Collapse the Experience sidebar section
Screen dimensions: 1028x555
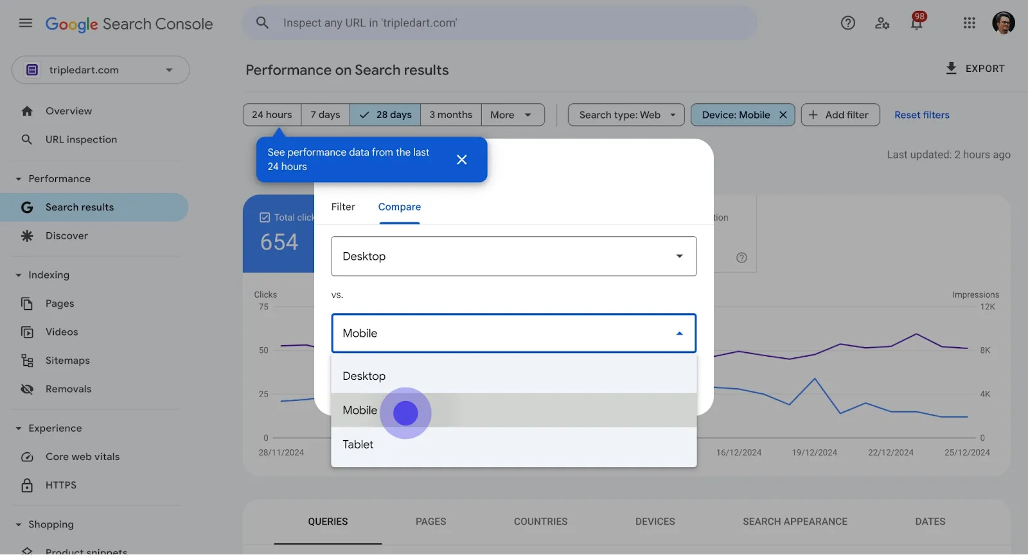click(x=19, y=429)
